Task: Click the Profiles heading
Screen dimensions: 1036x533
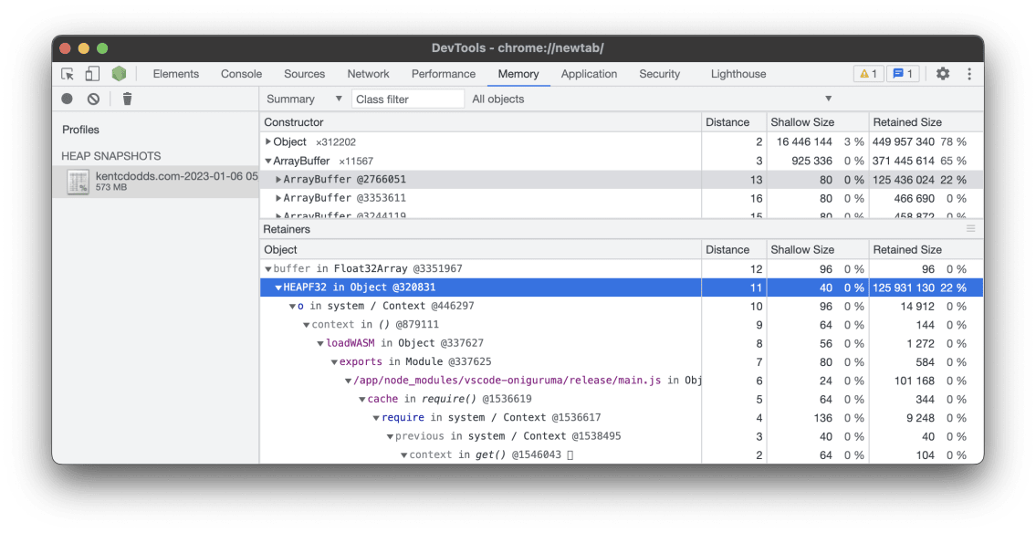Action: coord(80,130)
